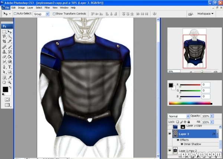
Task: Select the Notes tool
Action: tap(4, 77)
